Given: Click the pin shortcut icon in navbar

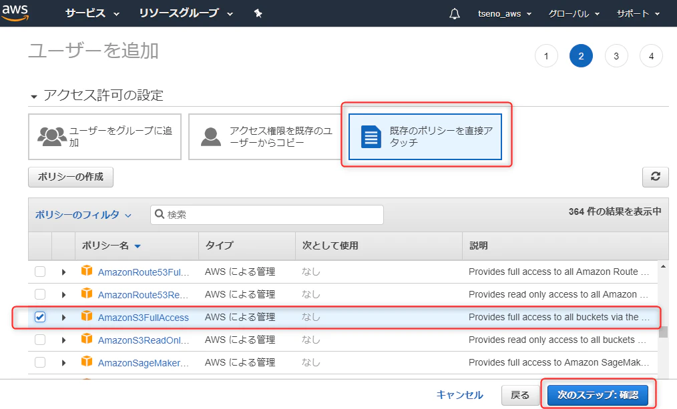Looking at the screenshot, I should click(258, 13).
